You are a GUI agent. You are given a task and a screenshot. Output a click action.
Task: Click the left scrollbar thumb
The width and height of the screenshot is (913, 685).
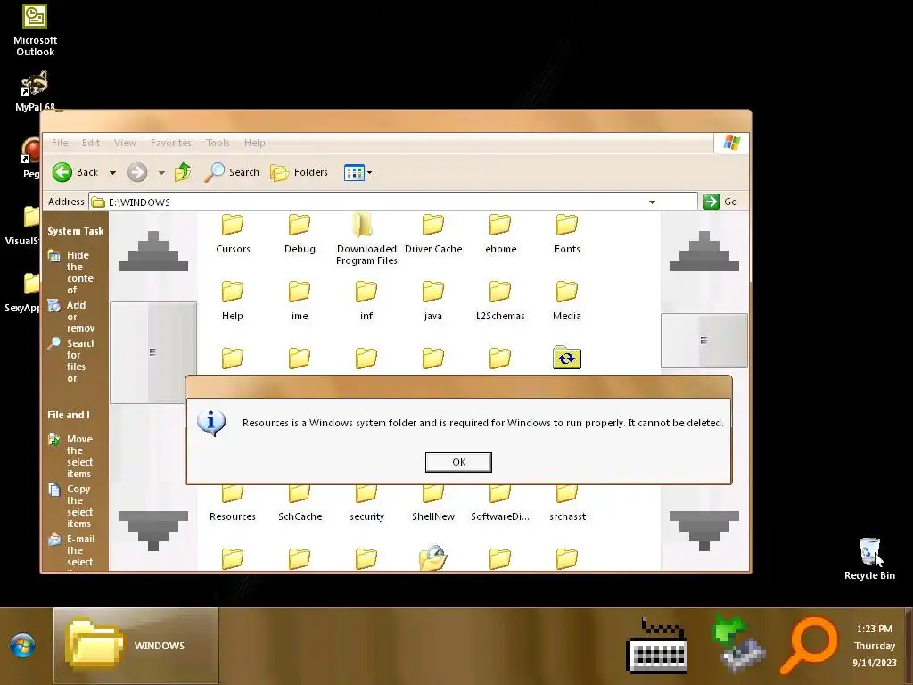(x=153, y=352)
